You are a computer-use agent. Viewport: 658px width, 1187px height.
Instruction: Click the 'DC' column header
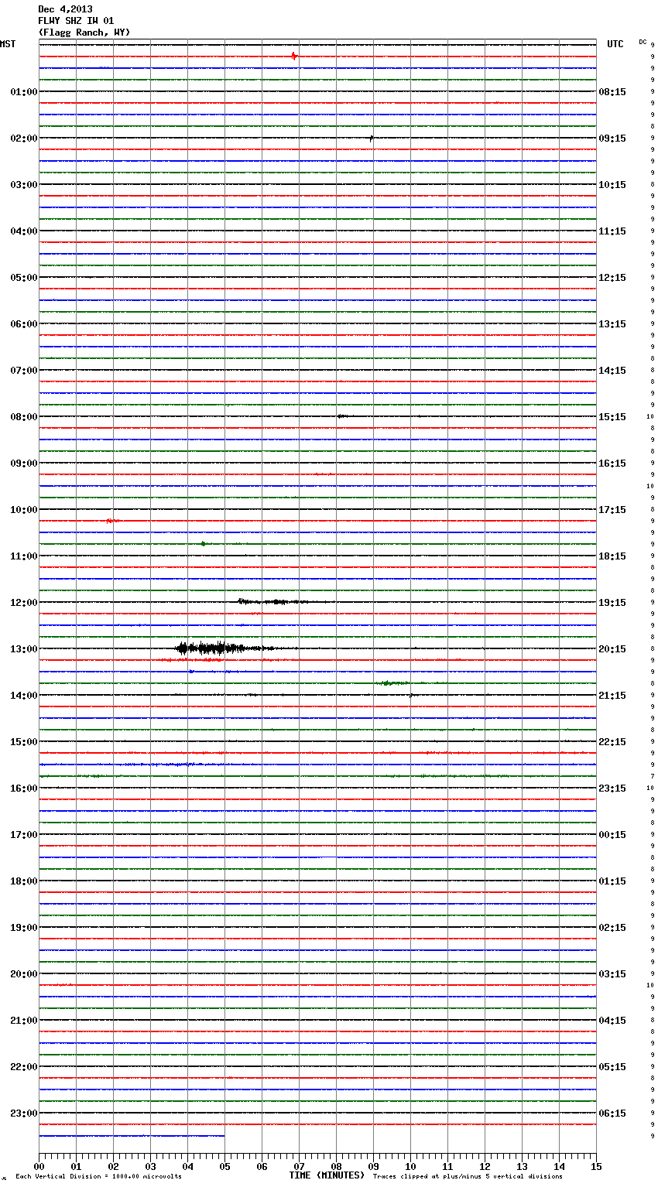coord(643,42)
